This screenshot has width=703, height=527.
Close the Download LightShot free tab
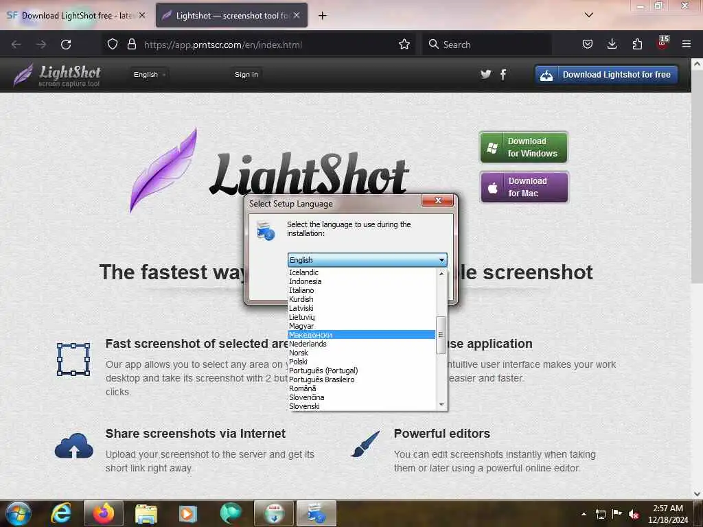(x=142, y=15)
